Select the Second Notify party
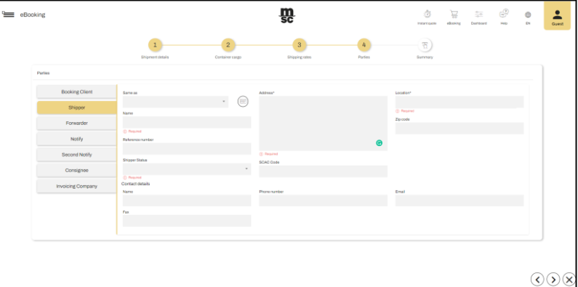The image size is (578, 287). click(76, 155)
